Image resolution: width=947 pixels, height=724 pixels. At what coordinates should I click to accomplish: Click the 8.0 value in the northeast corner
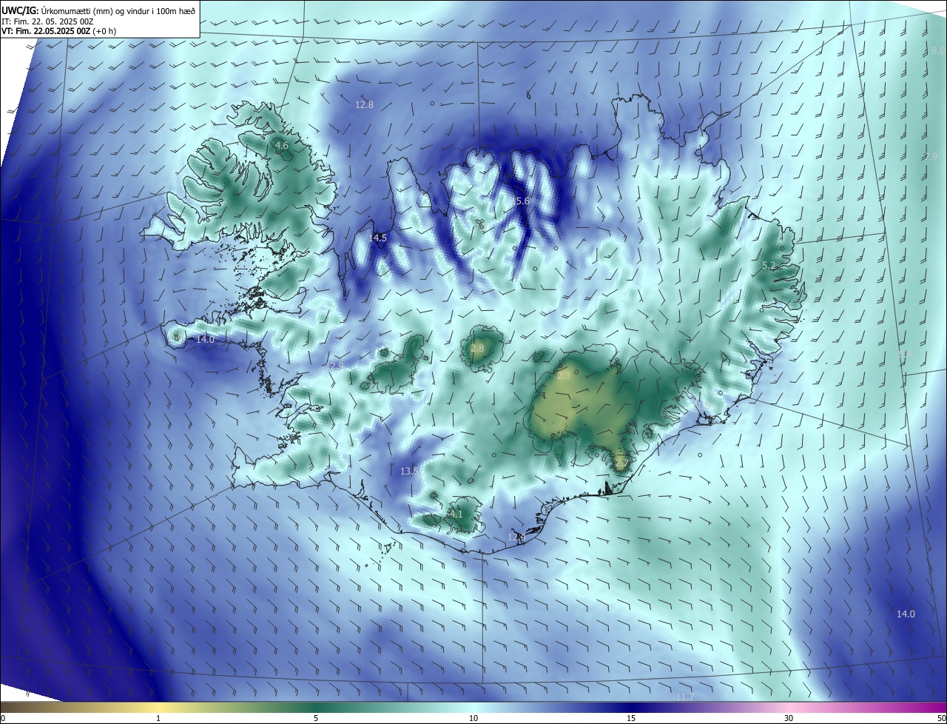[938, 50]
